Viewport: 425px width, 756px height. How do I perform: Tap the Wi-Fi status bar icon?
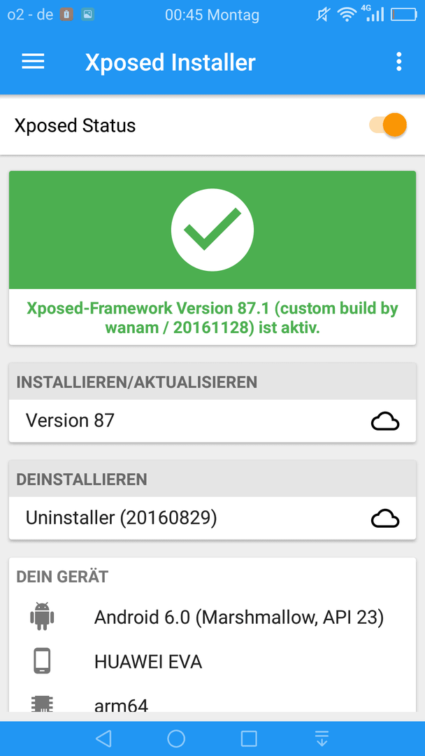(347, 15)
